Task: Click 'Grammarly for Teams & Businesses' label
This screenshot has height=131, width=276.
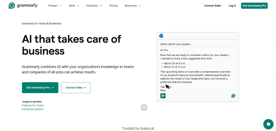Action: pyautogui.click(x=42, y=23)
